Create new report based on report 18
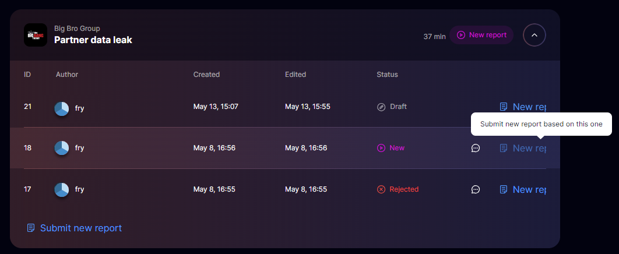Screen dimensions: 619x254 [523, 148]
